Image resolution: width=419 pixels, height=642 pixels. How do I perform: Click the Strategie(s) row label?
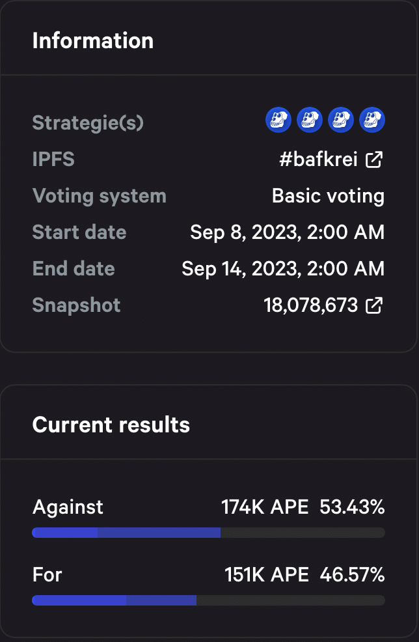pyautogui.click(x=88, y=123)
